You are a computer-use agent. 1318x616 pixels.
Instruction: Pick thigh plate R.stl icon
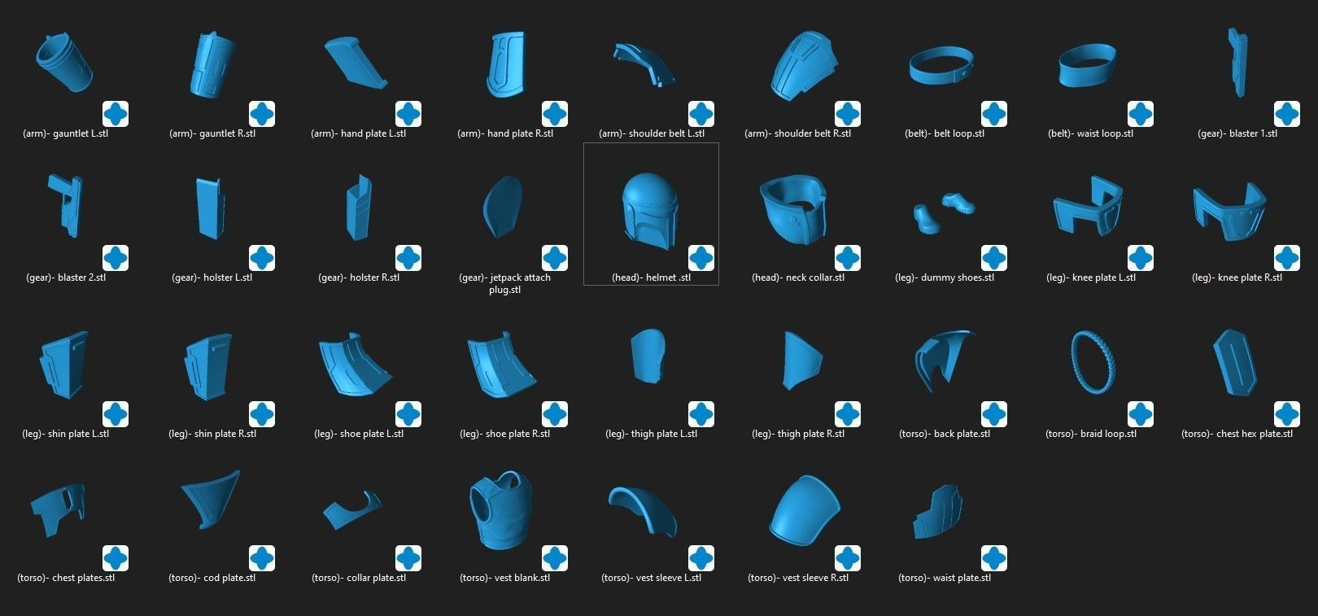pyautogui.click(x=801, y=359)
